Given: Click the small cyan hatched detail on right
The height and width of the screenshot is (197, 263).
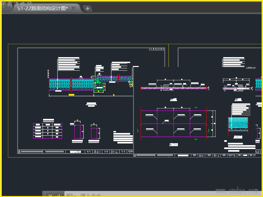Looking at the screenshot, I should [238, 123].
